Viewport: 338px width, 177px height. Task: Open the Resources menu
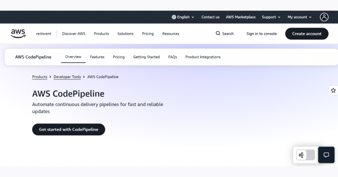coord(171,34)
